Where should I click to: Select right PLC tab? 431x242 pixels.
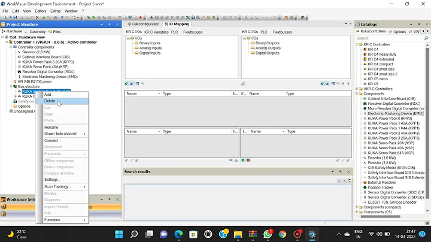pos(264,32)
